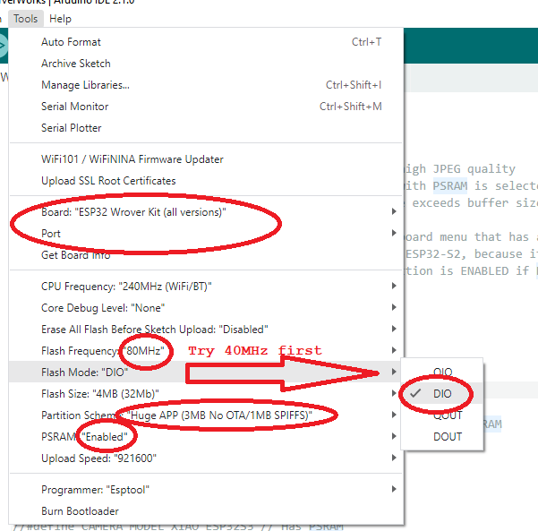Open Partition Scheme Huge APP submenu

206,415
